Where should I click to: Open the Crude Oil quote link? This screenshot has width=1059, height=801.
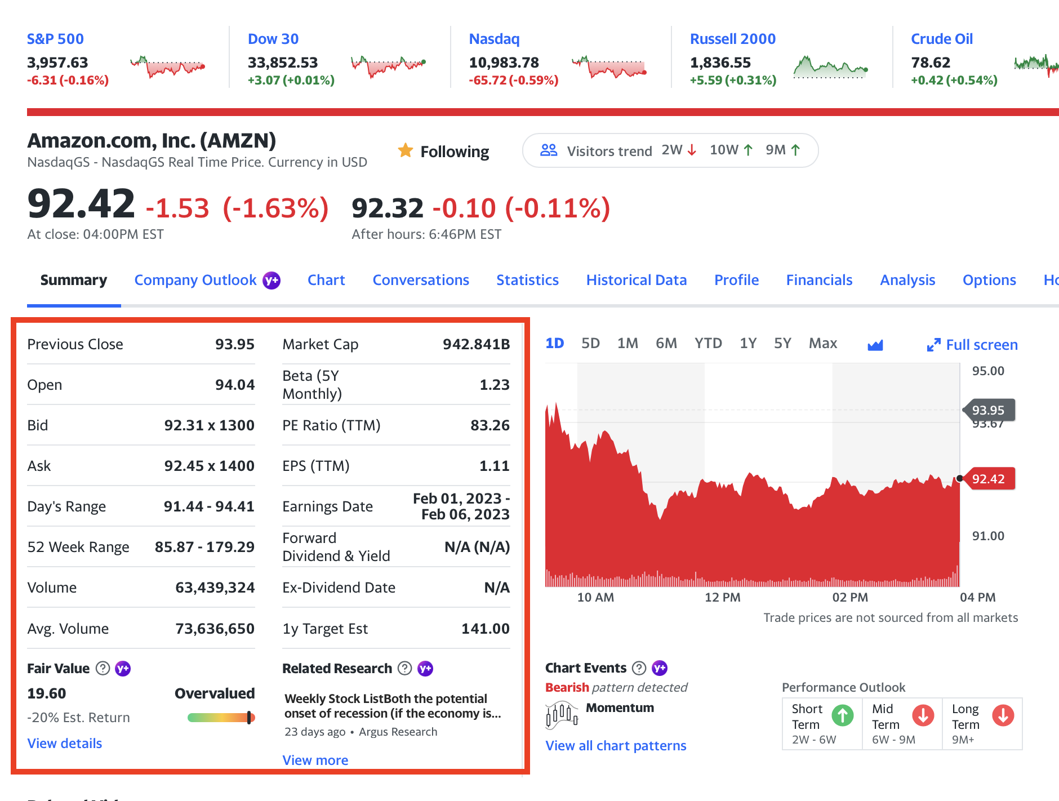click(x=942, y=39)
